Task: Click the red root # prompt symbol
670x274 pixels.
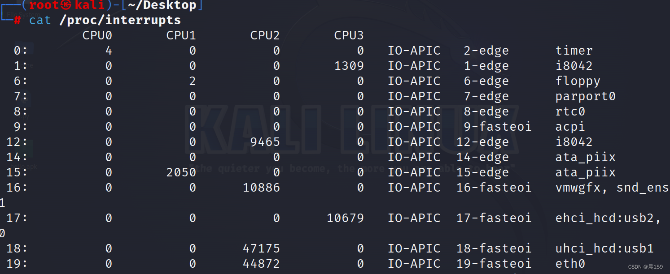Action: 18,20
